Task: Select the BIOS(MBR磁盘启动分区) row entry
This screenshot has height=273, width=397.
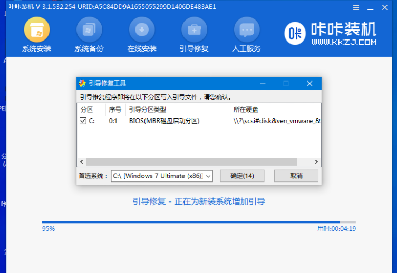Action: click(x=164, y=121)
